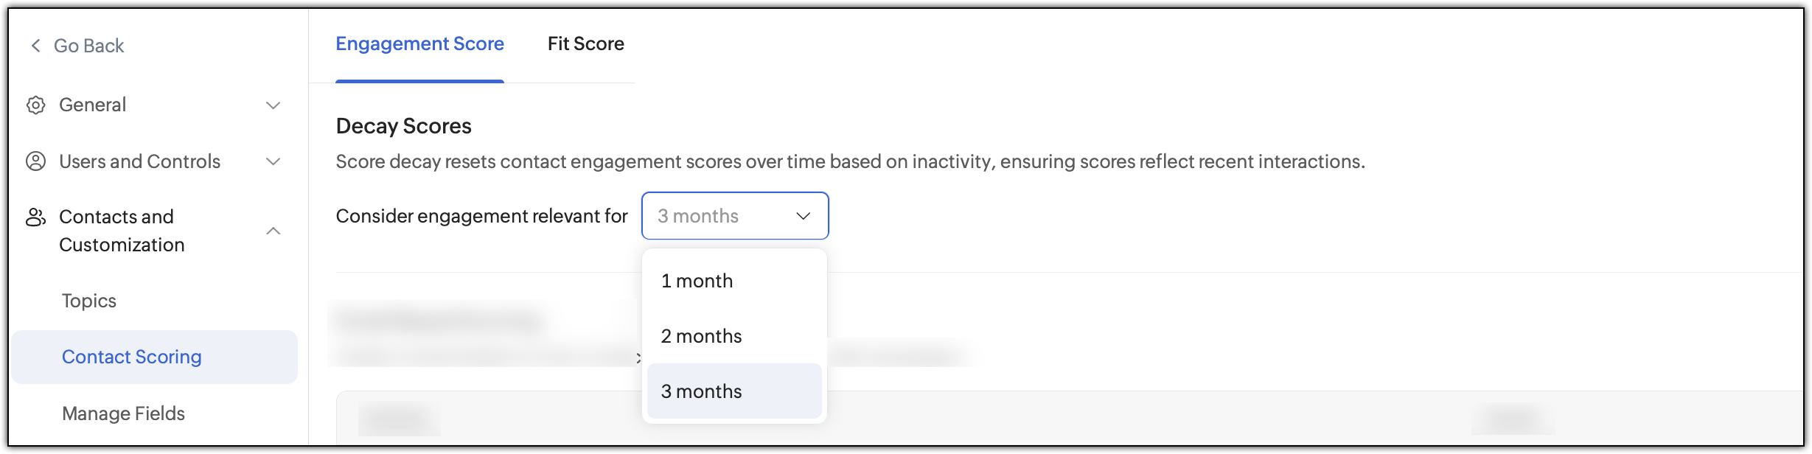
Task: Select the 2 months option
Action: (734, 336)
